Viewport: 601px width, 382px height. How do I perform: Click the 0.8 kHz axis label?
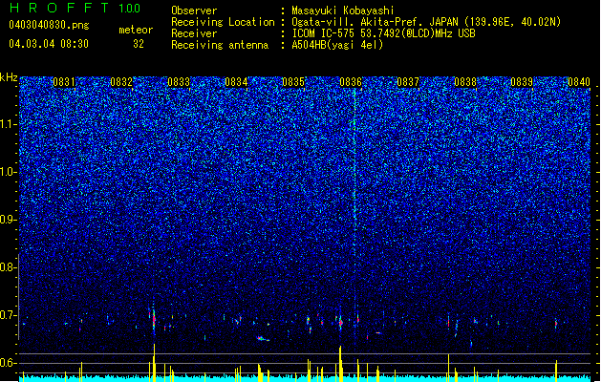(9, 267)
